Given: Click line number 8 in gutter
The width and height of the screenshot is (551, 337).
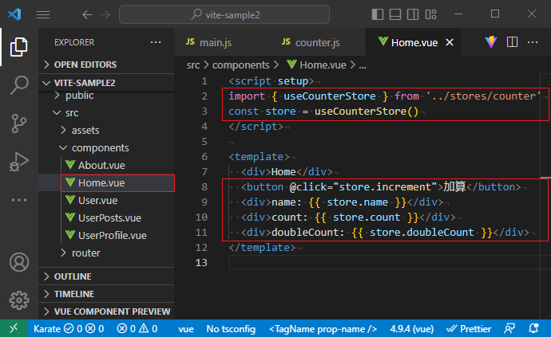Looking at the screenshot, I should (x=204, y=187).
